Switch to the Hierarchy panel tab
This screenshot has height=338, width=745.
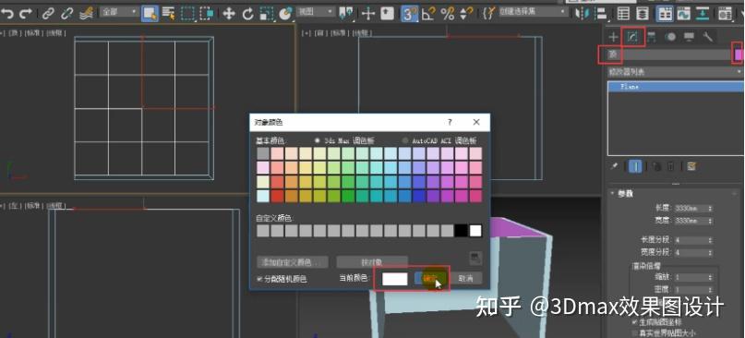[652, 37]
